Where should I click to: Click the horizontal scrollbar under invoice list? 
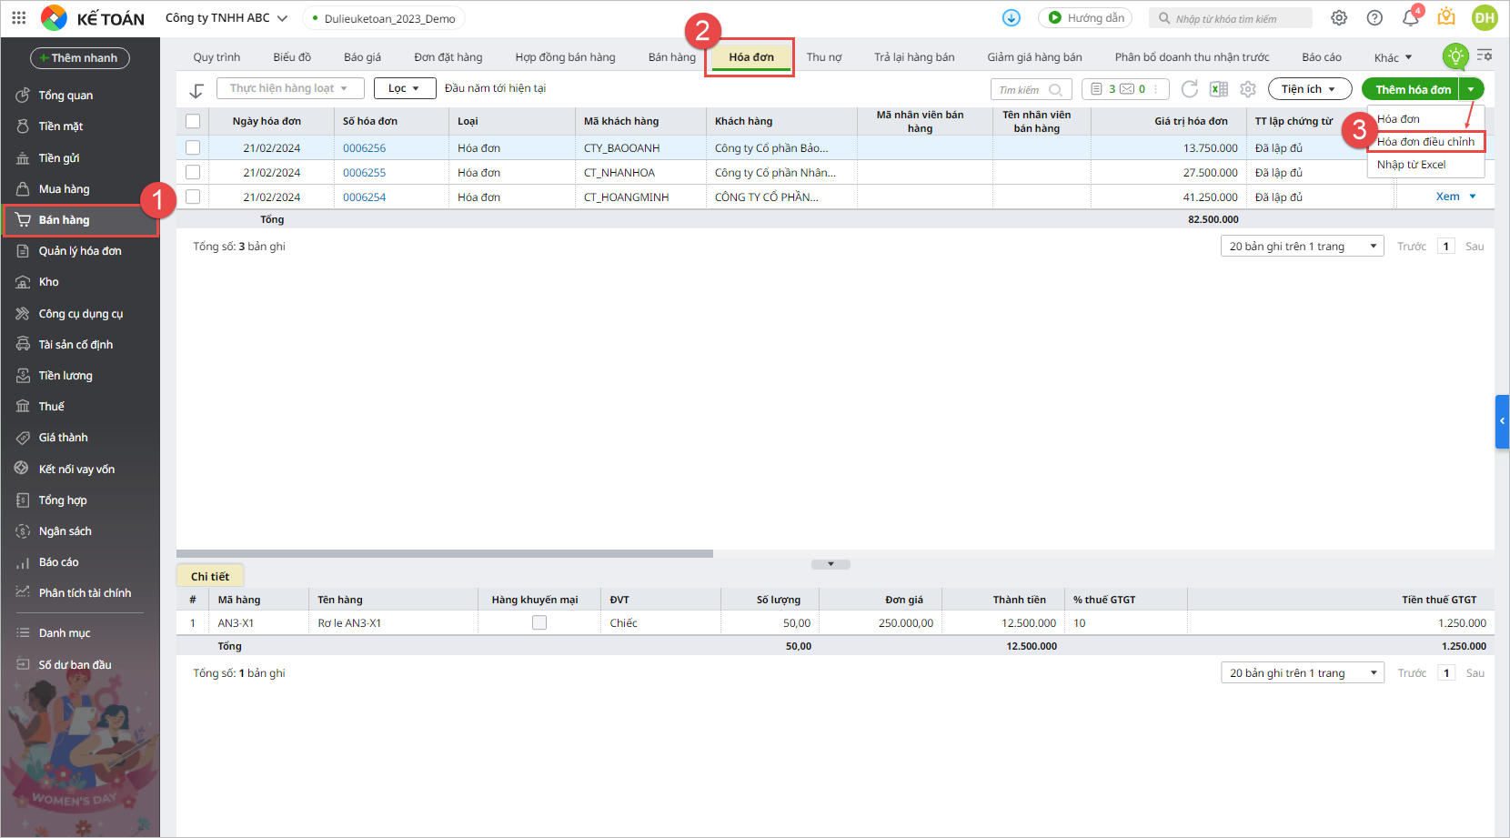pyautogui.click(x=445, y=553)
